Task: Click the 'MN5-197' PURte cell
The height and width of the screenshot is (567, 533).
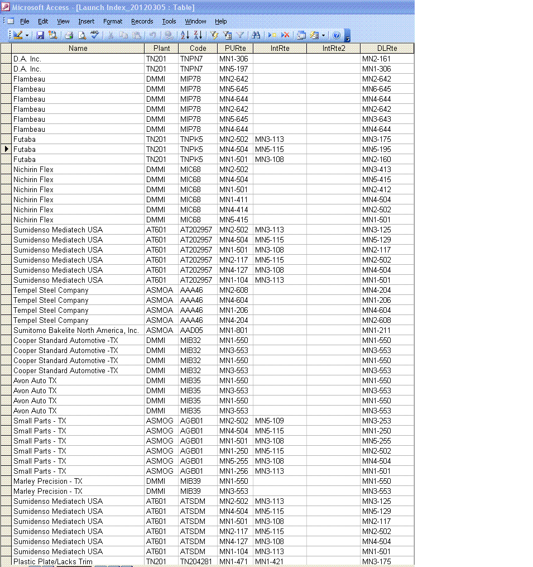Action: point(235,69)
